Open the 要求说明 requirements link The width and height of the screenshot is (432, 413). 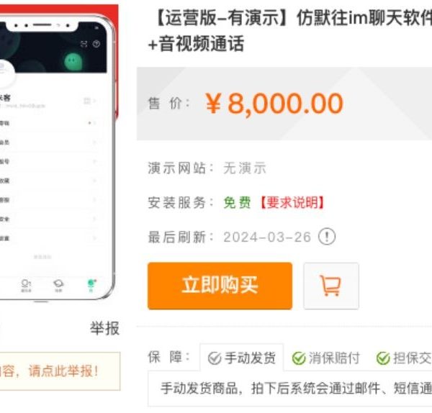tap(292, 203)
